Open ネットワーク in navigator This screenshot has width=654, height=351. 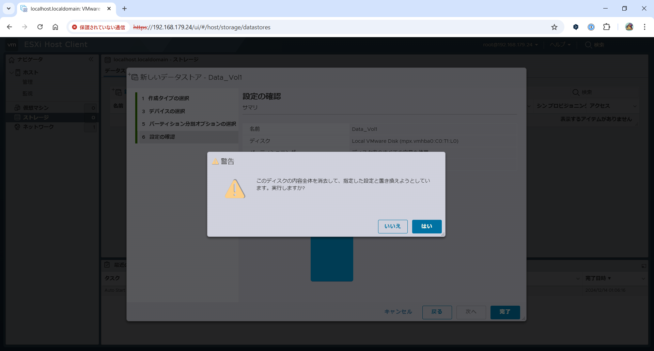click(x=38, y=127)
